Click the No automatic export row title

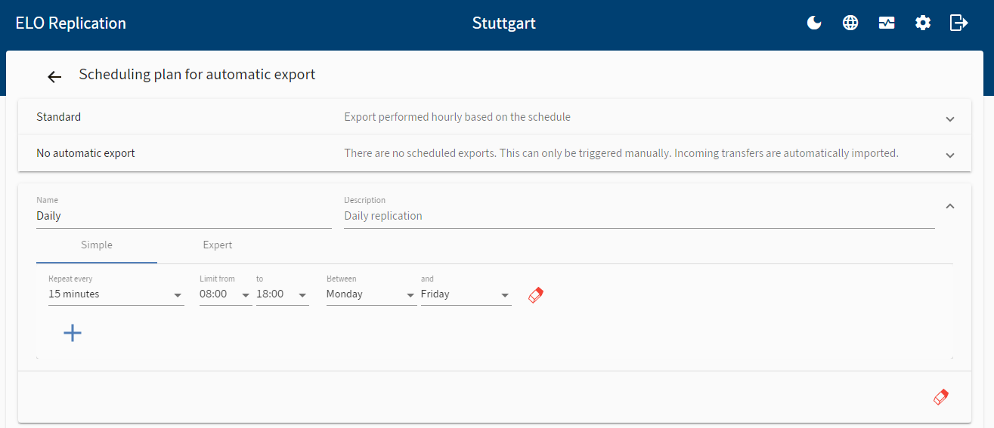pos(85,153)
